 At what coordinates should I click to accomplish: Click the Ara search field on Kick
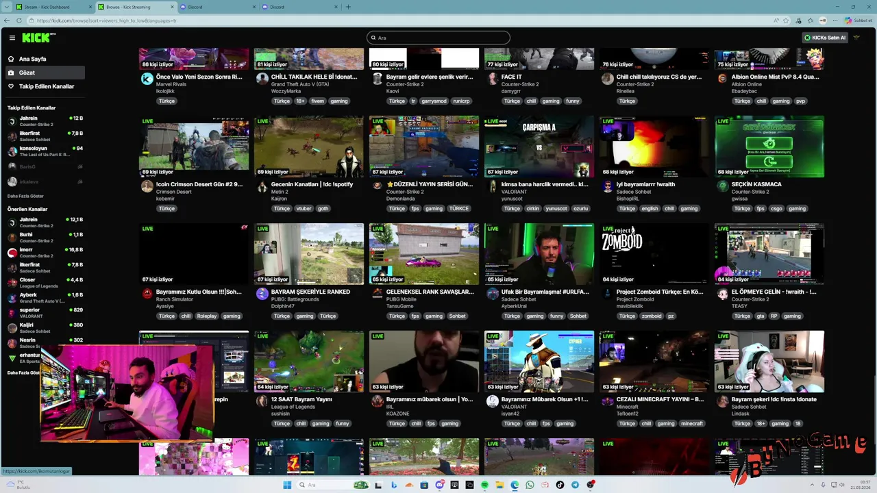pyautogui.click(x=438, y=38)
